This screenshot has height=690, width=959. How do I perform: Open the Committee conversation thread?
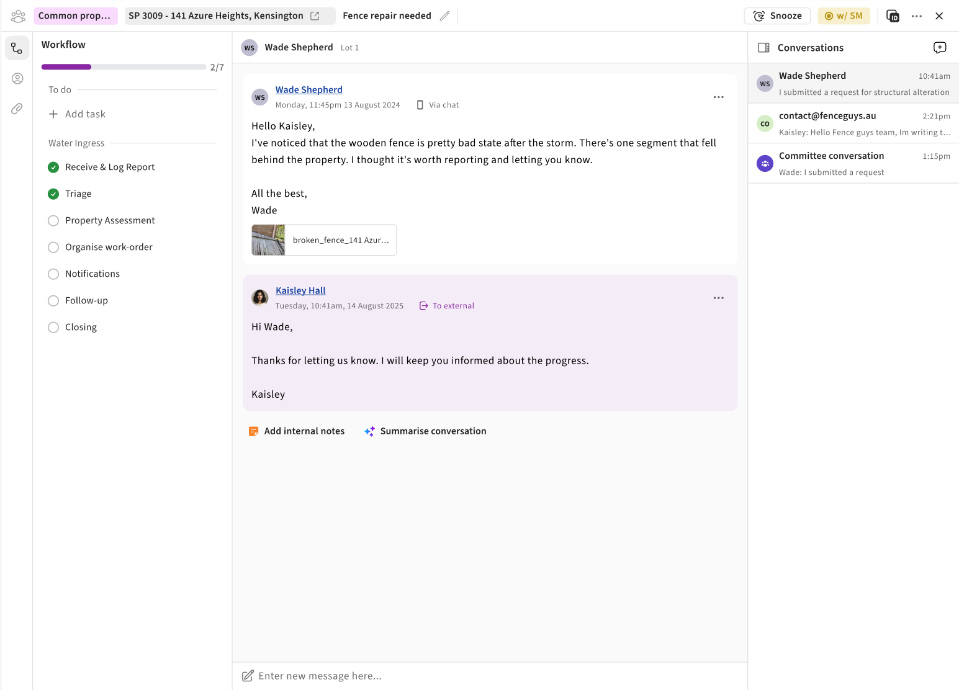click(853, 164)
